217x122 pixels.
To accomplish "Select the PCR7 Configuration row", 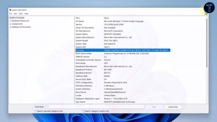I will pos(123,83).
